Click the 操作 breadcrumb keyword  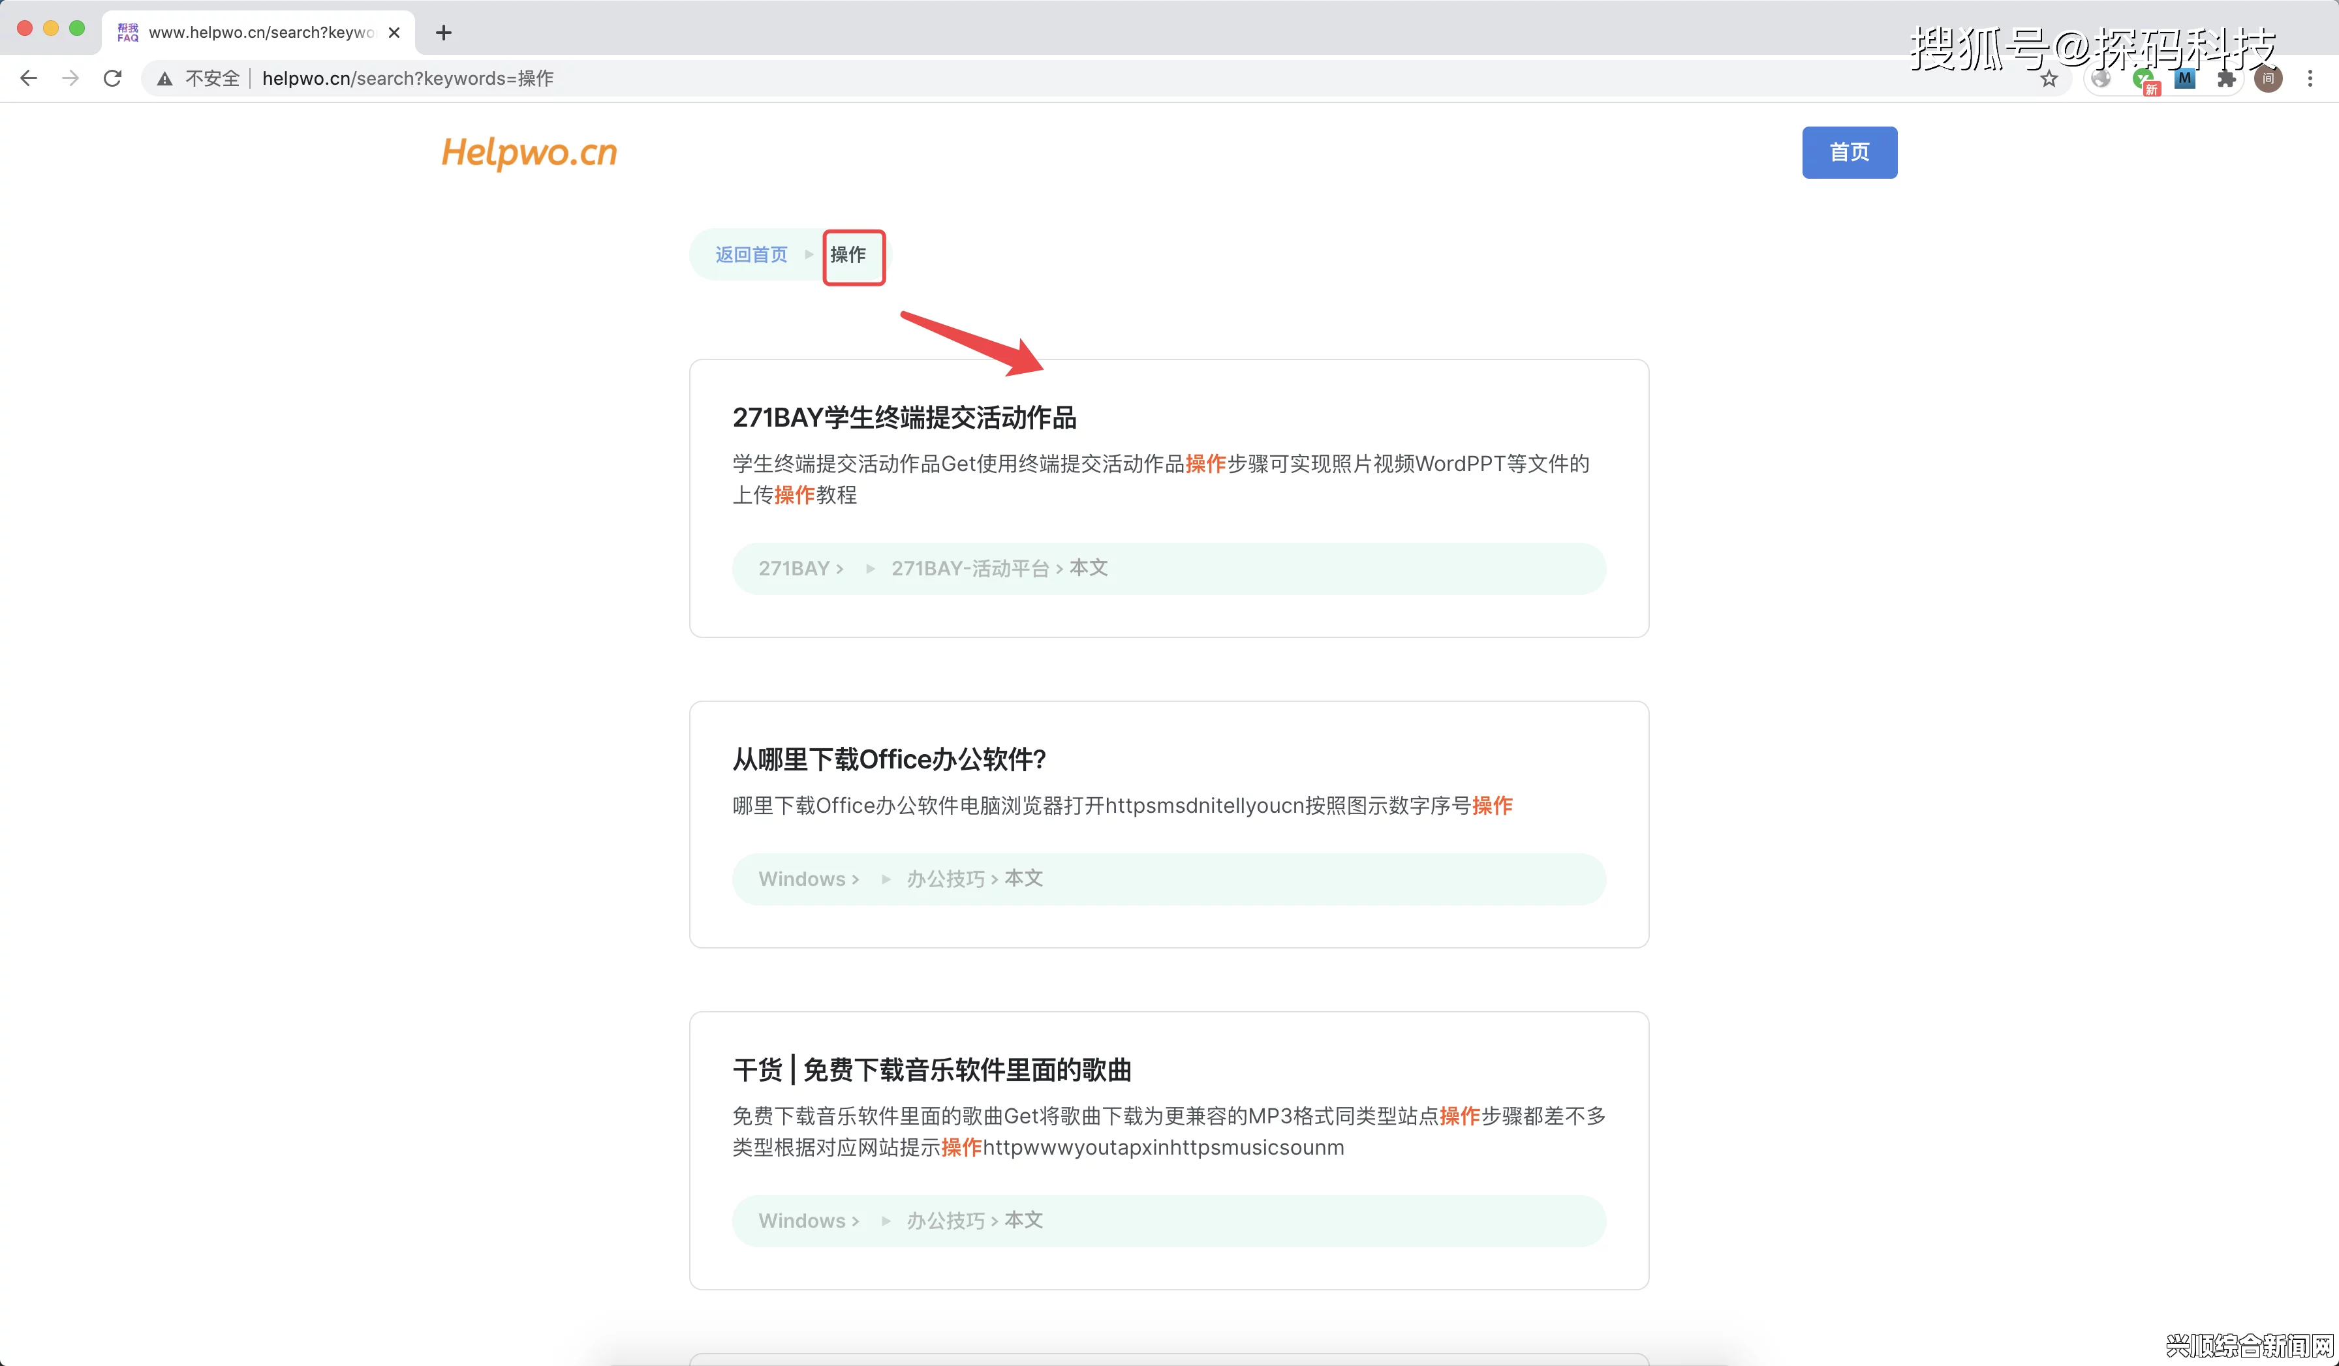tap(848, 254)
